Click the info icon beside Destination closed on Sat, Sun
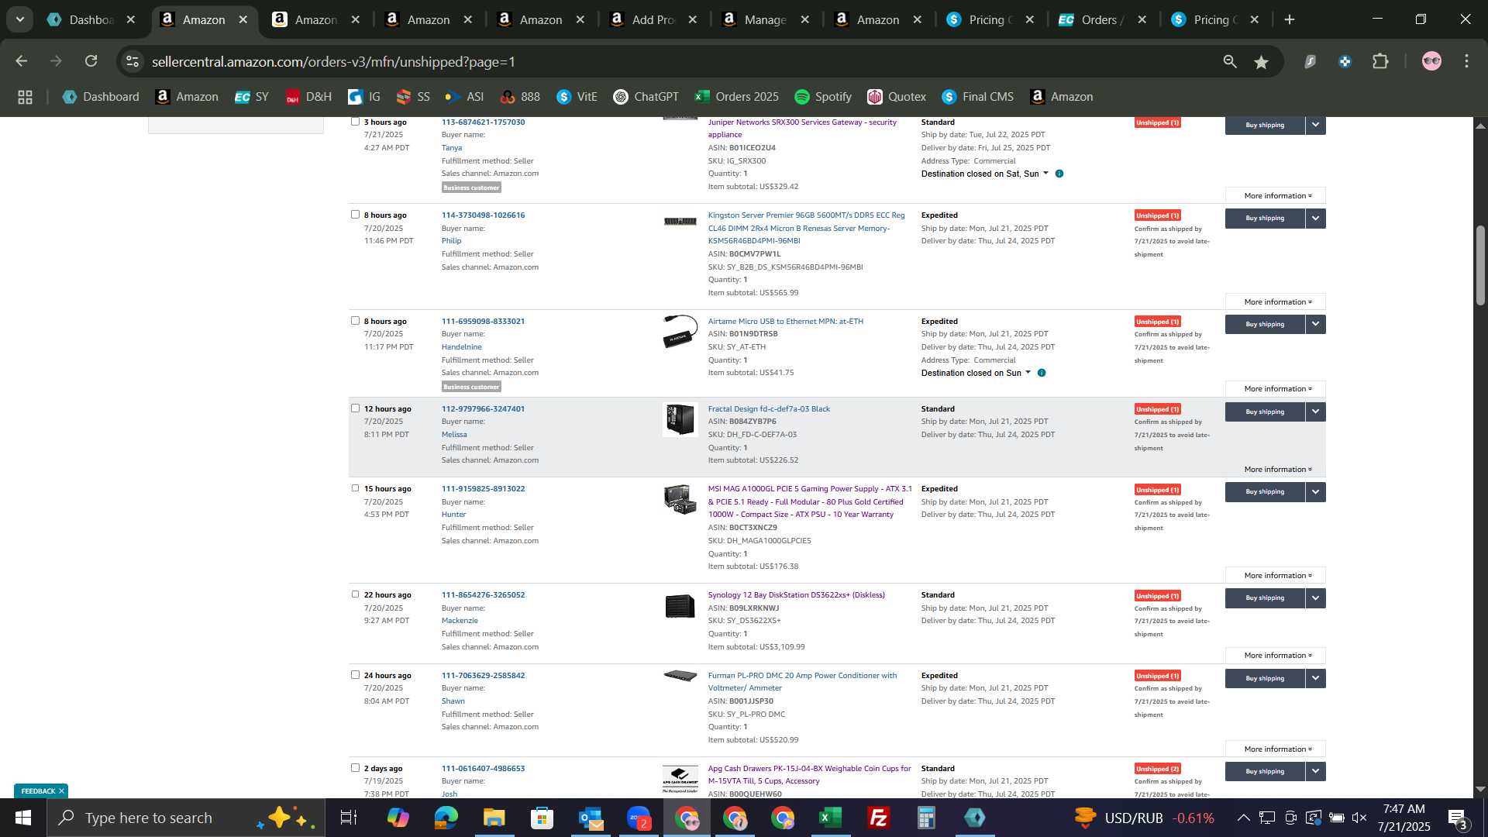 point(1059,174)
